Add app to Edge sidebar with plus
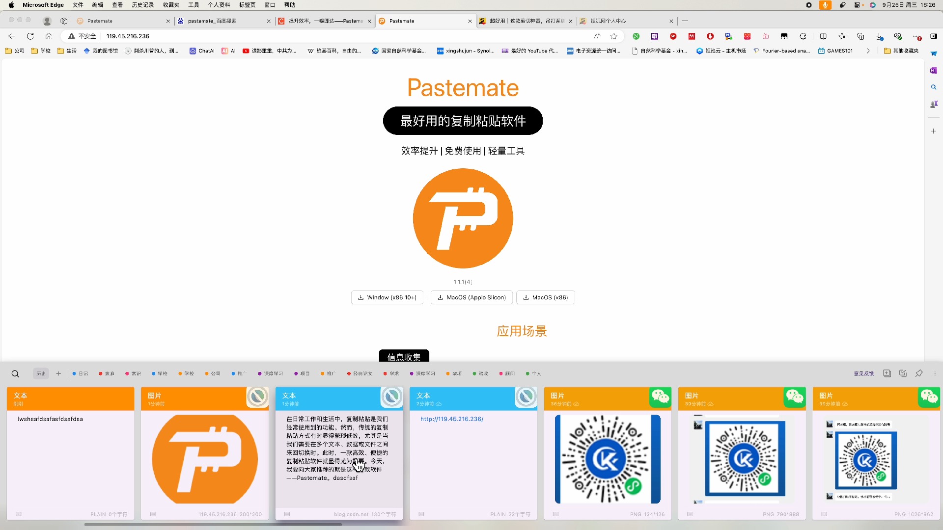This screenshot has height=530, width=943. coord(934,131)
